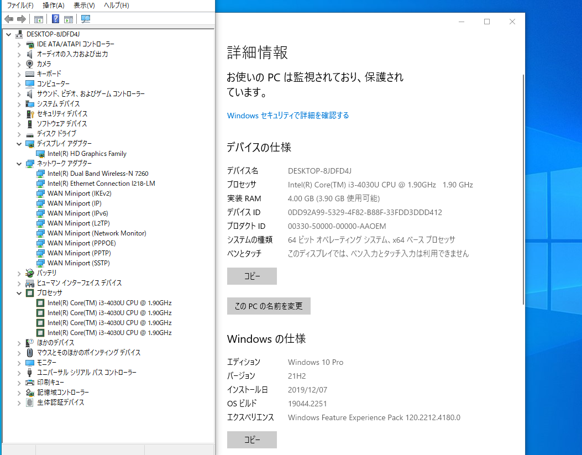Select WAN Miniport (PPPOE)
Image resolution: width=582 pixels, height=455 pixels.
(x=82, y=243)
